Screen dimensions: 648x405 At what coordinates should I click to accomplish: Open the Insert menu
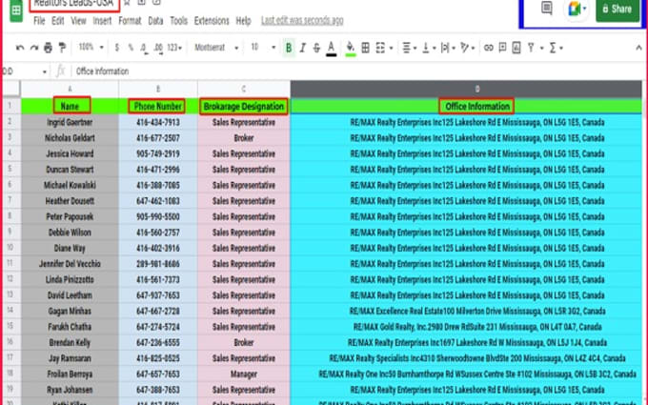pyautogui.click(x=102, y=21)
